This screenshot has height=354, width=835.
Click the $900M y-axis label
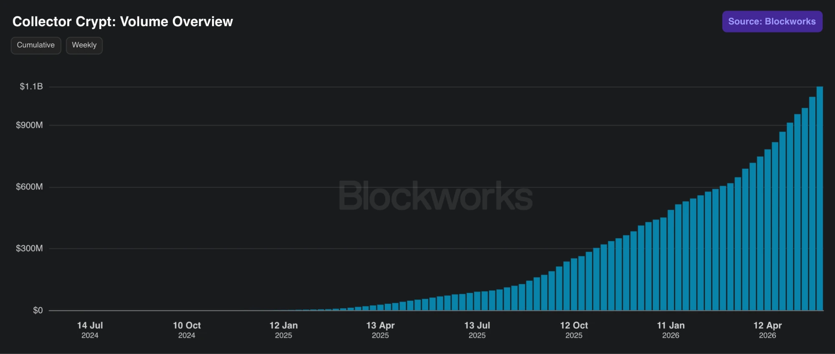(x=29, y=125)
